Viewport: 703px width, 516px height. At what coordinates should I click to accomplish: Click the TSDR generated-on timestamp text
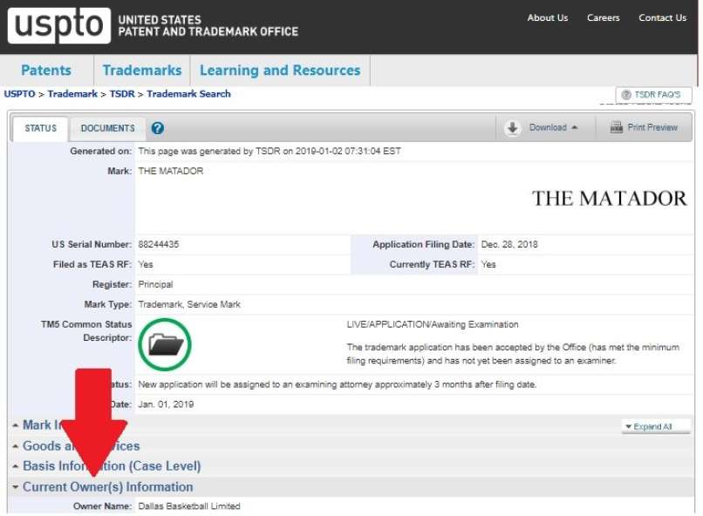click(x=270, y=151)
